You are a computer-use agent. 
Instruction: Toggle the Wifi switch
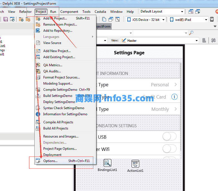point(169,149)
